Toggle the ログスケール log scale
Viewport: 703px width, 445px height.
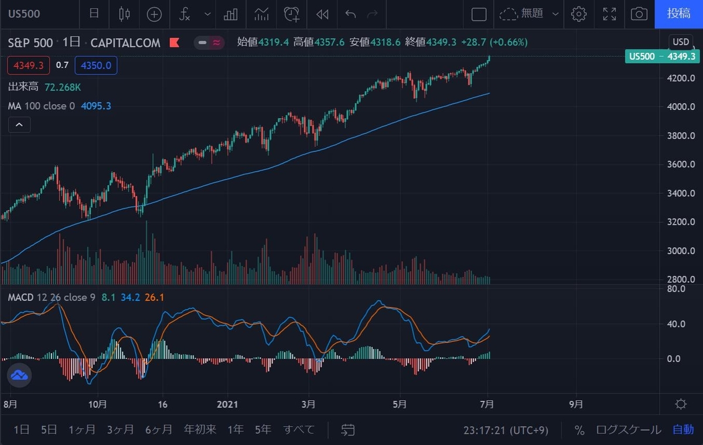pyautogui.click(x=629, y=430)
